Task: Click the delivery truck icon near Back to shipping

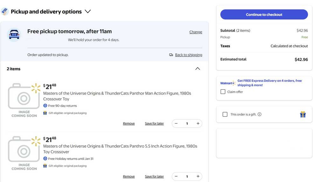Action: pyautogui.click(x=171, y=55)
